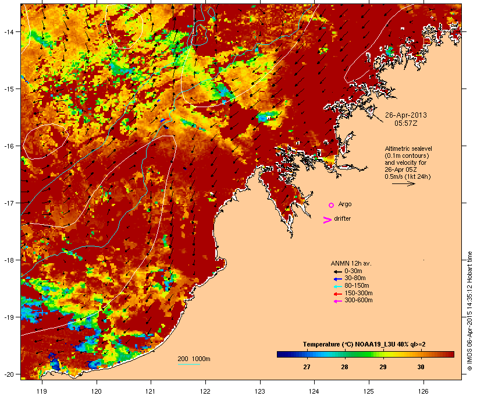Click the magenta 300-600m arrow legend icon
Viewport: 477px width, 396px height.
337,301
